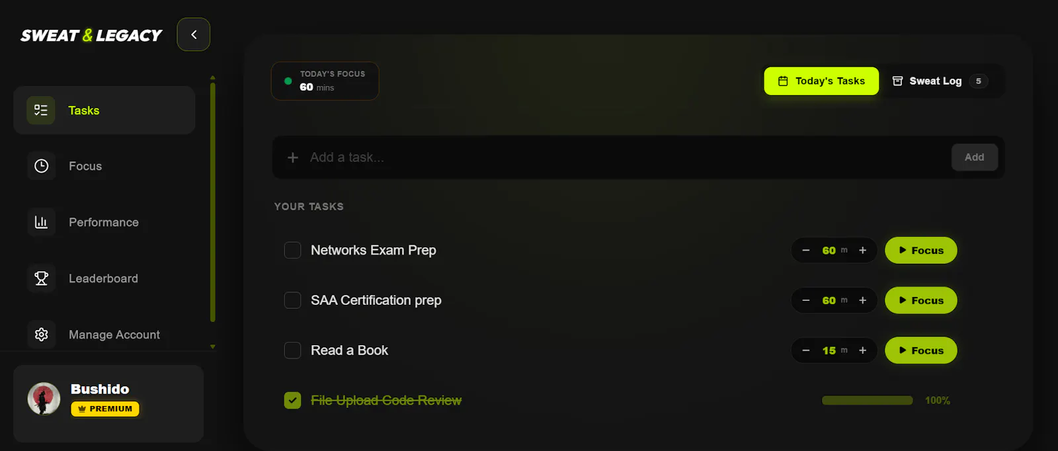1058x451 pixels.
Task: Click the sidebar scroll down arrow
Action: pos(213,347)
